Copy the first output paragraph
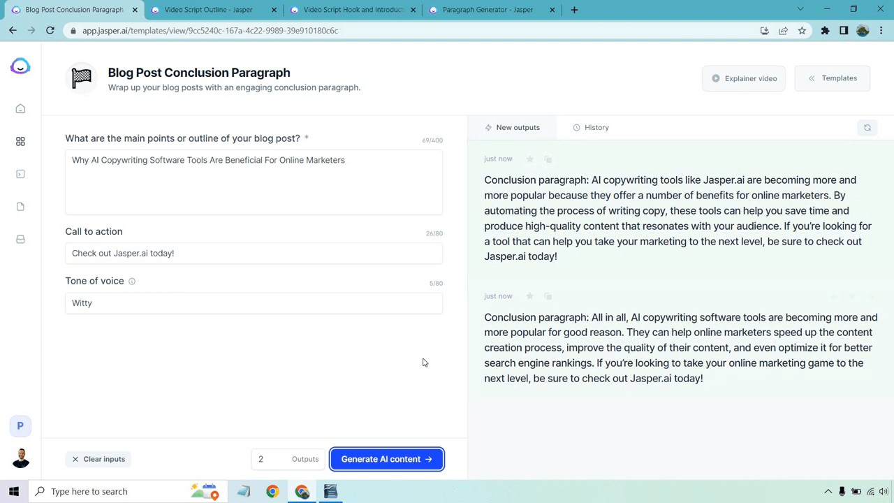Viewport: 894px width, 503px height. tap(548, 159)
